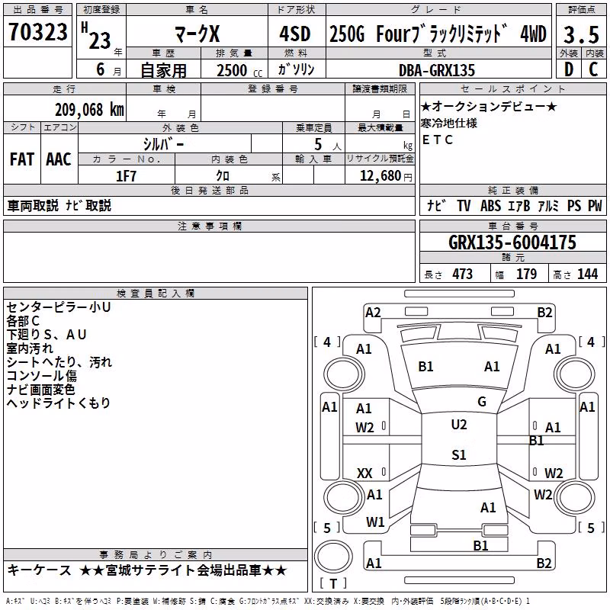Click ABS in genuine equipment
610x610 pixels.
pyautogui.click(x=490, y=205)
